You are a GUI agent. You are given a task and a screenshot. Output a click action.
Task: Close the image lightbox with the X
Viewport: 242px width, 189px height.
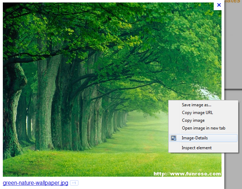[x=219, y=5]
